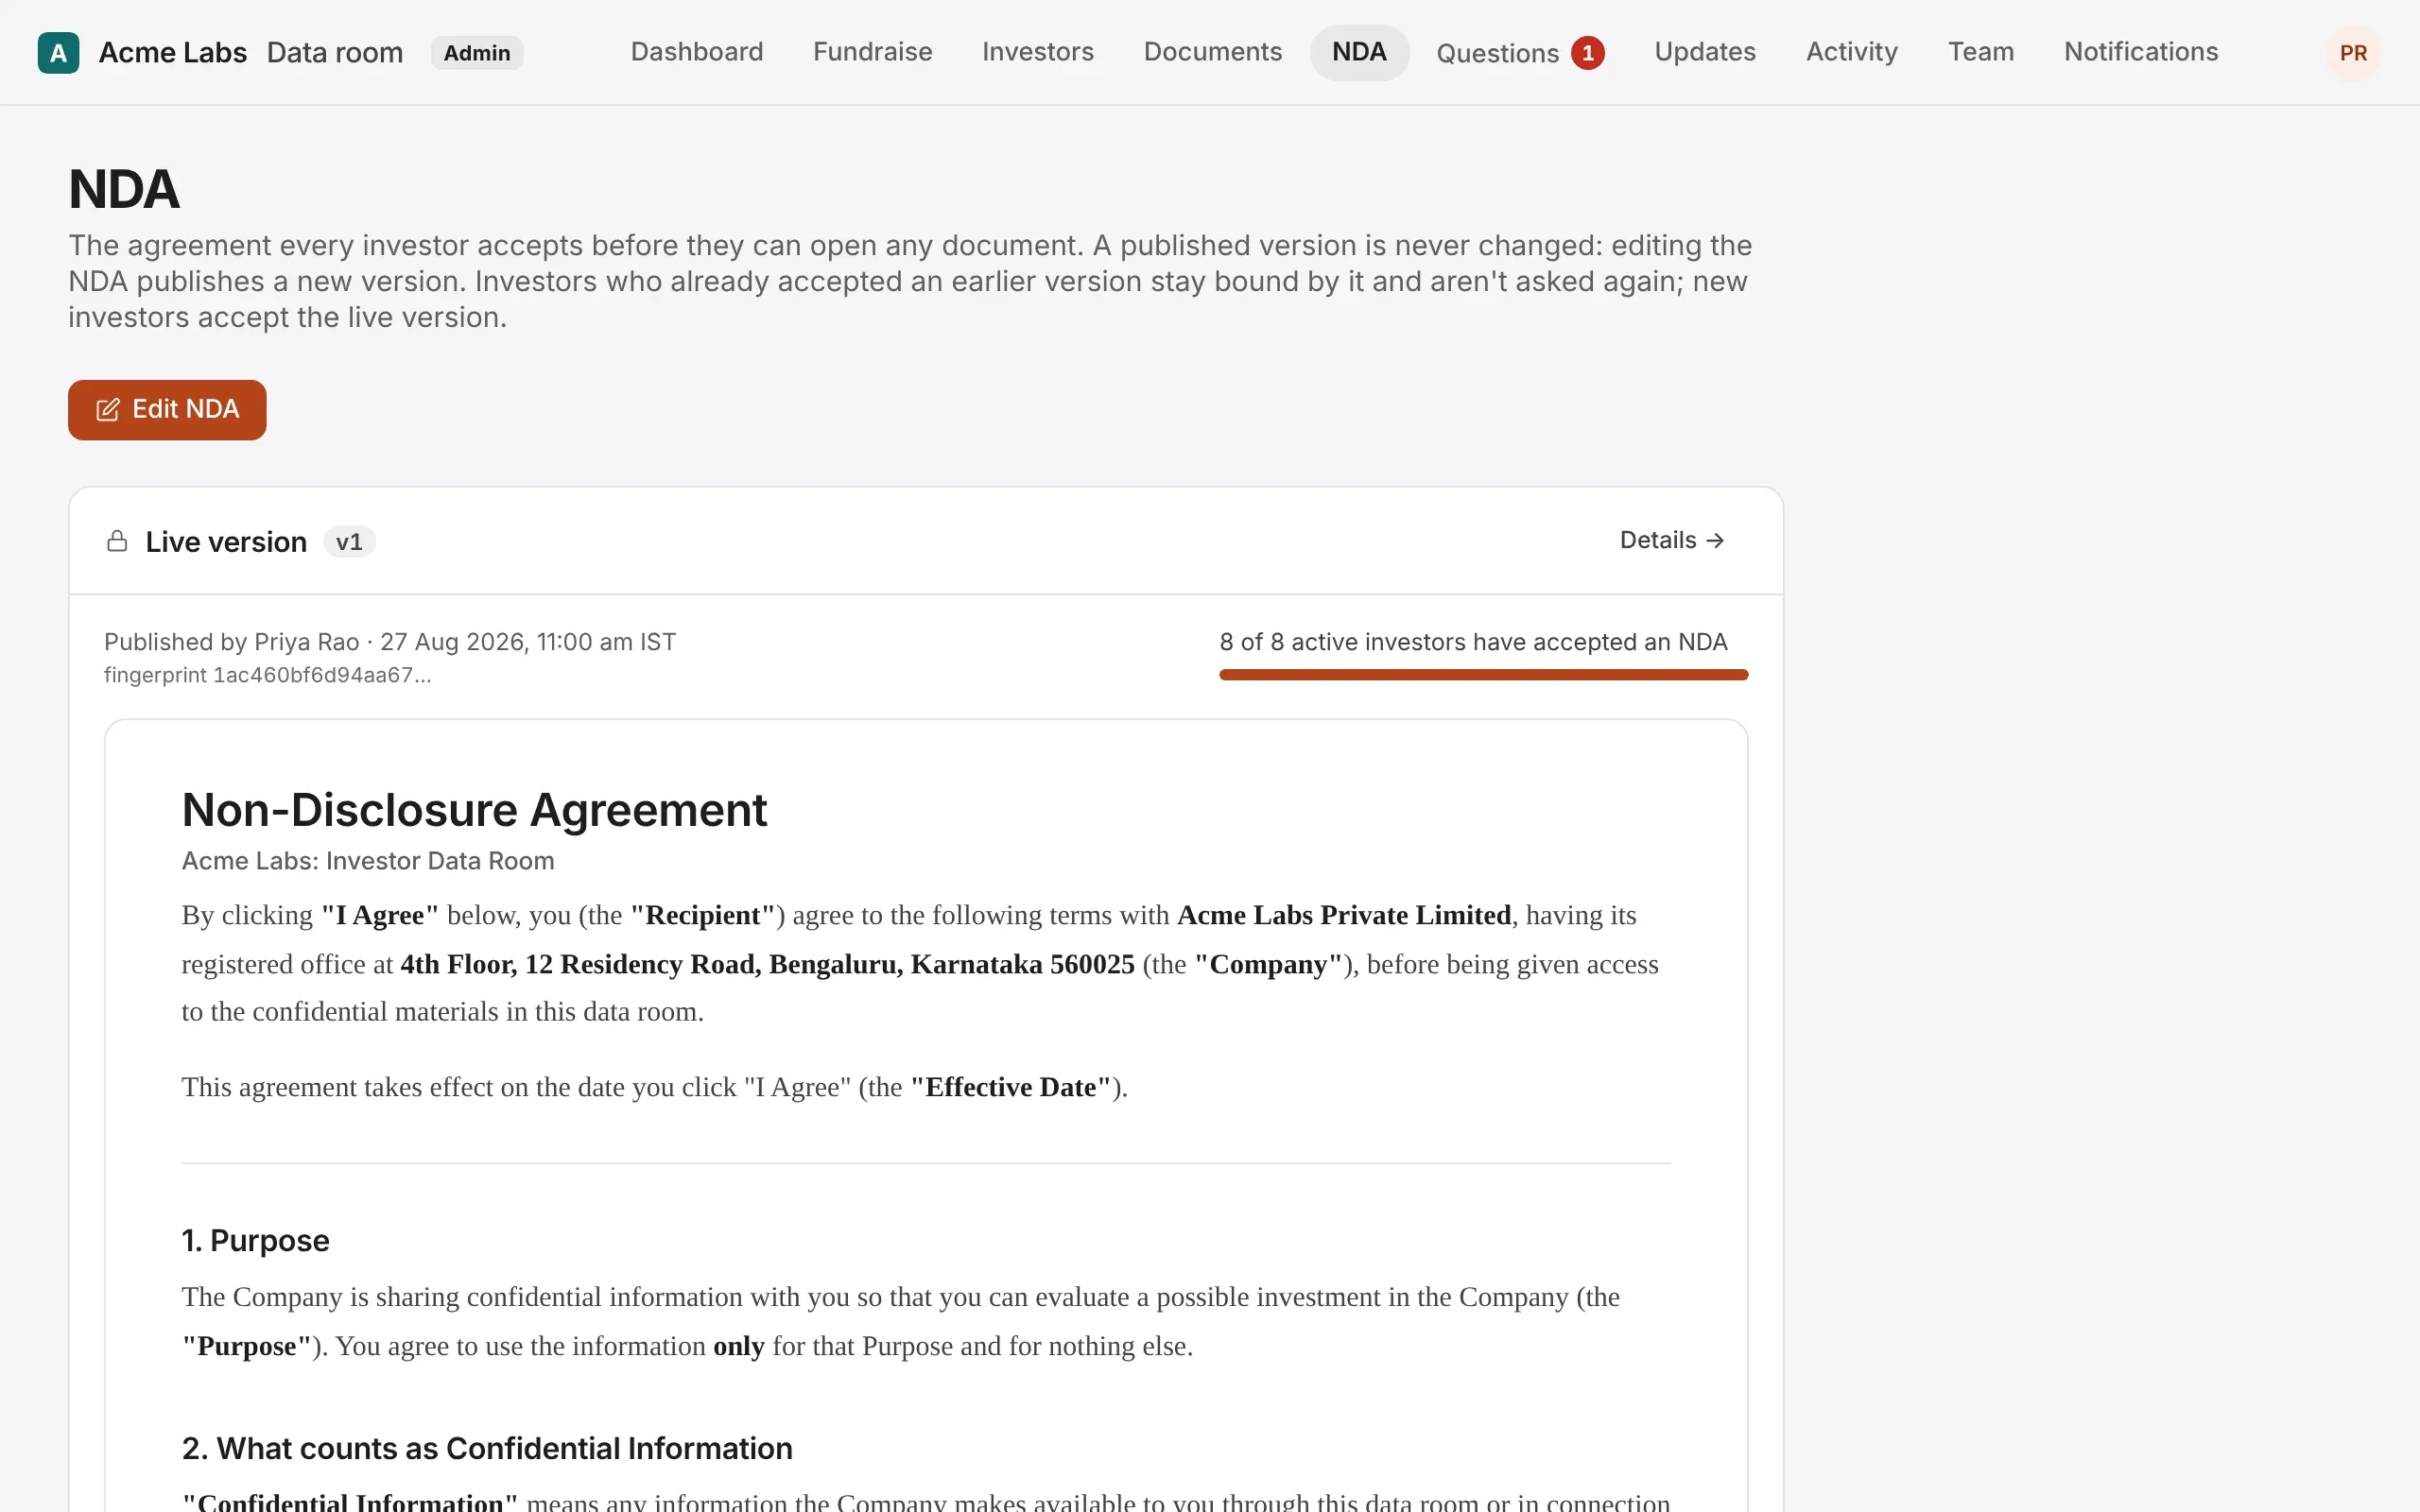
Task: Go to the Updates tab
Action: (1704, 52)
